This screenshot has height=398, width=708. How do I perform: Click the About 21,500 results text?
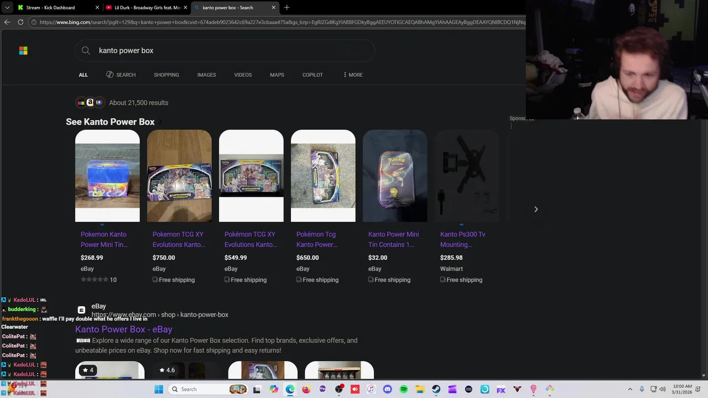tap(138, 103)
